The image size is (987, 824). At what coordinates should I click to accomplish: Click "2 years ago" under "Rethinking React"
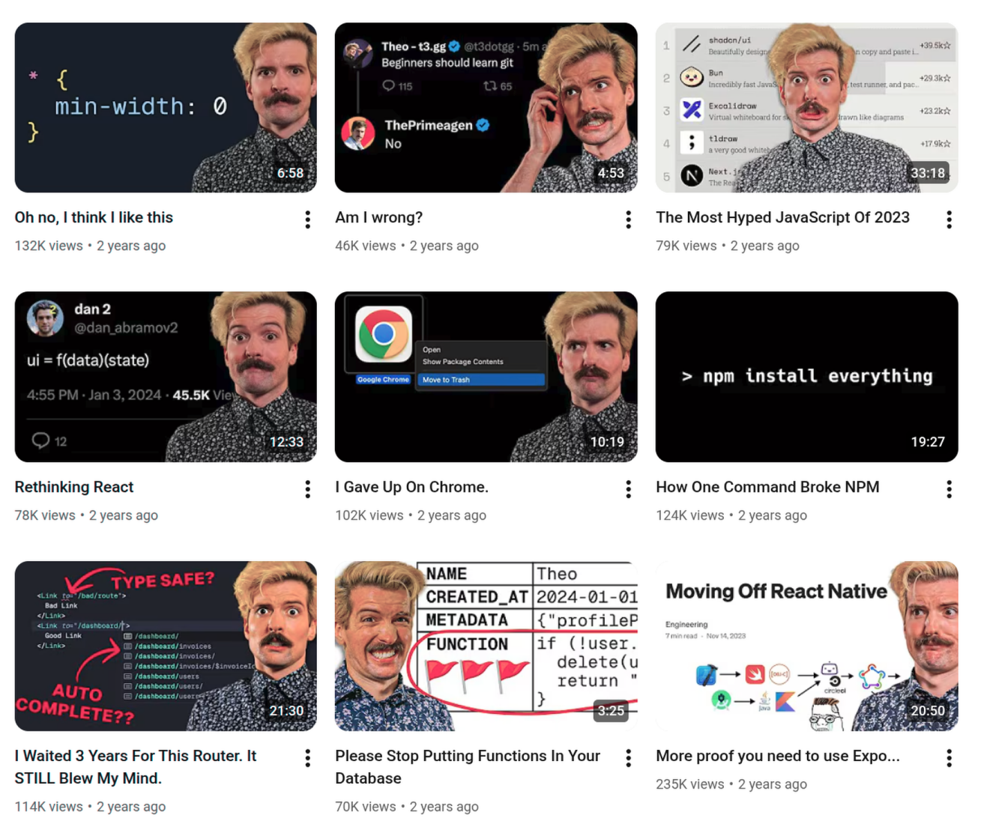click(124, 515)
